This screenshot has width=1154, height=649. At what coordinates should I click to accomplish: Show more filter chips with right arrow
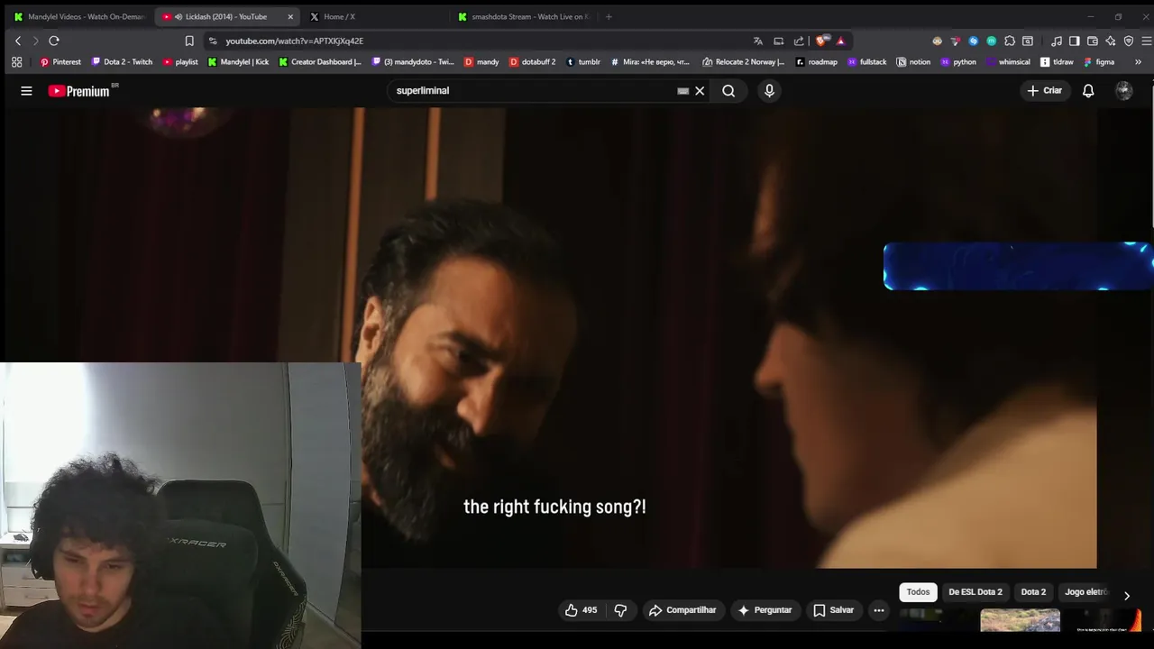tap(1126, 595)
